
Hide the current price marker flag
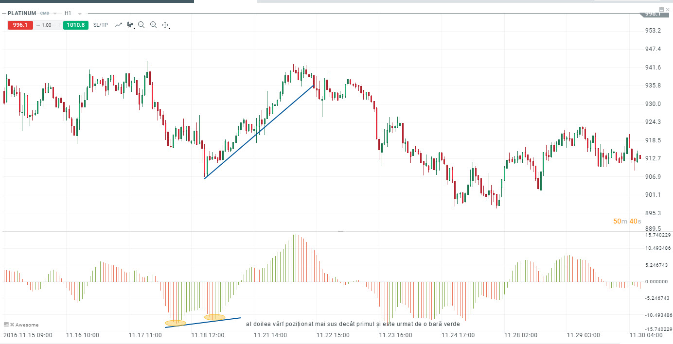click(x=668, y=9)
